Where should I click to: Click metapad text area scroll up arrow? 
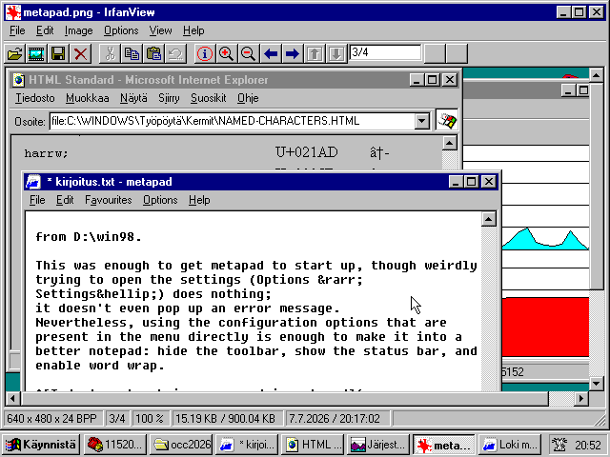click(x=489, y=219)
